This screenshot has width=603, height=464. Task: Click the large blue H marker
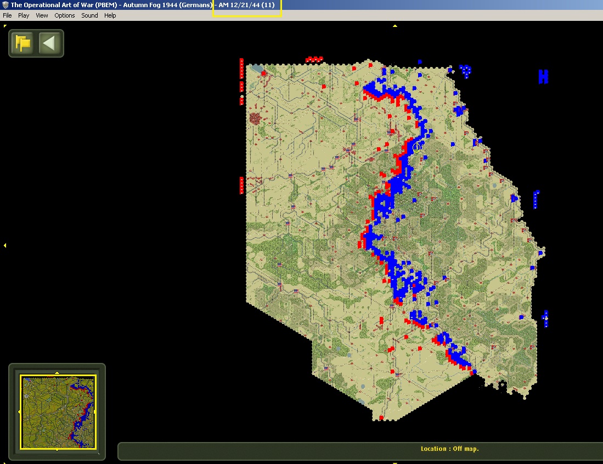point(543,76)
